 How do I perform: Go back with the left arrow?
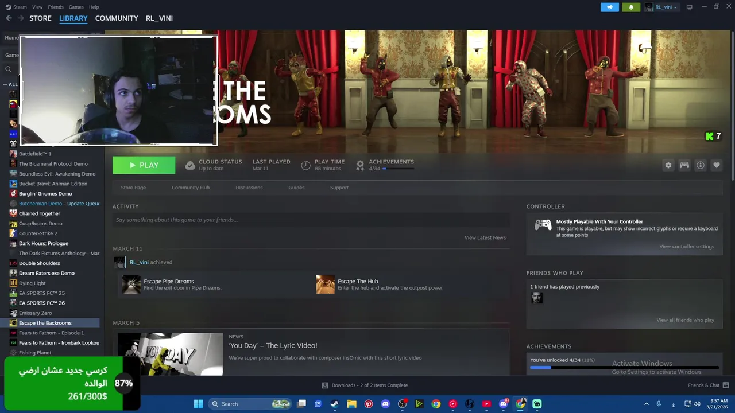(9, 18)
